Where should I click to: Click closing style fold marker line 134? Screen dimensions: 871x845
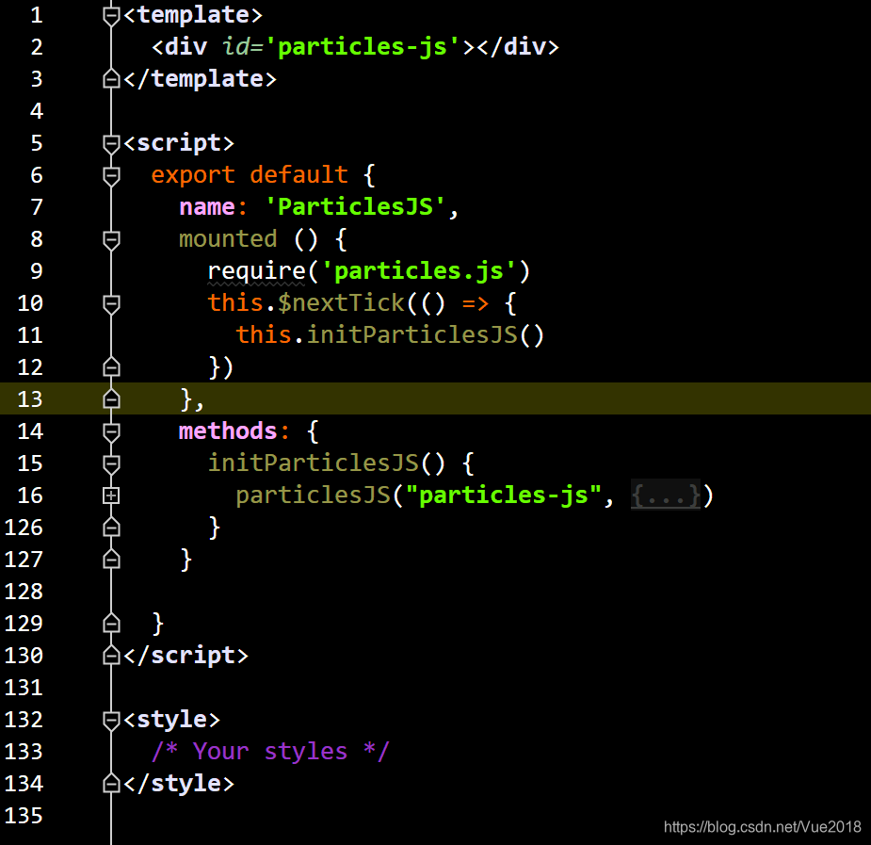(111, 783)
